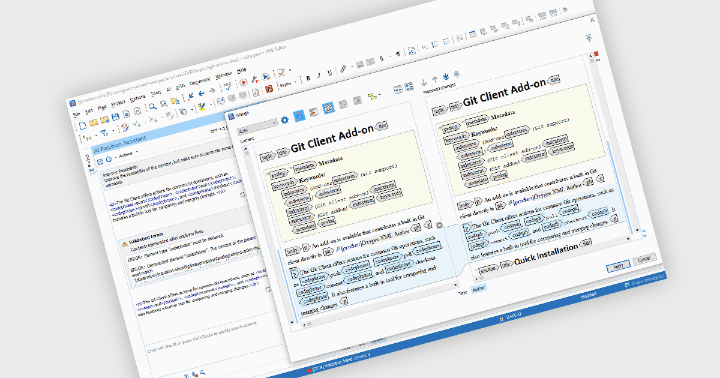
Task: Open the Merge settings gear icon
Action: [x=284, y=119]
